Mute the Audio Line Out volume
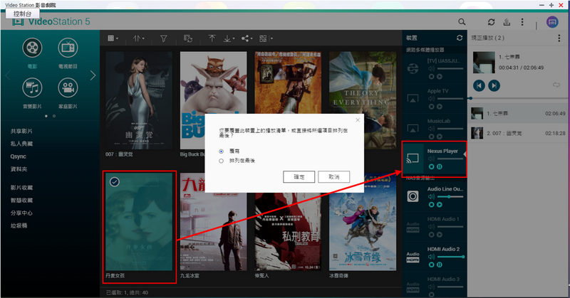 point(432,197)
